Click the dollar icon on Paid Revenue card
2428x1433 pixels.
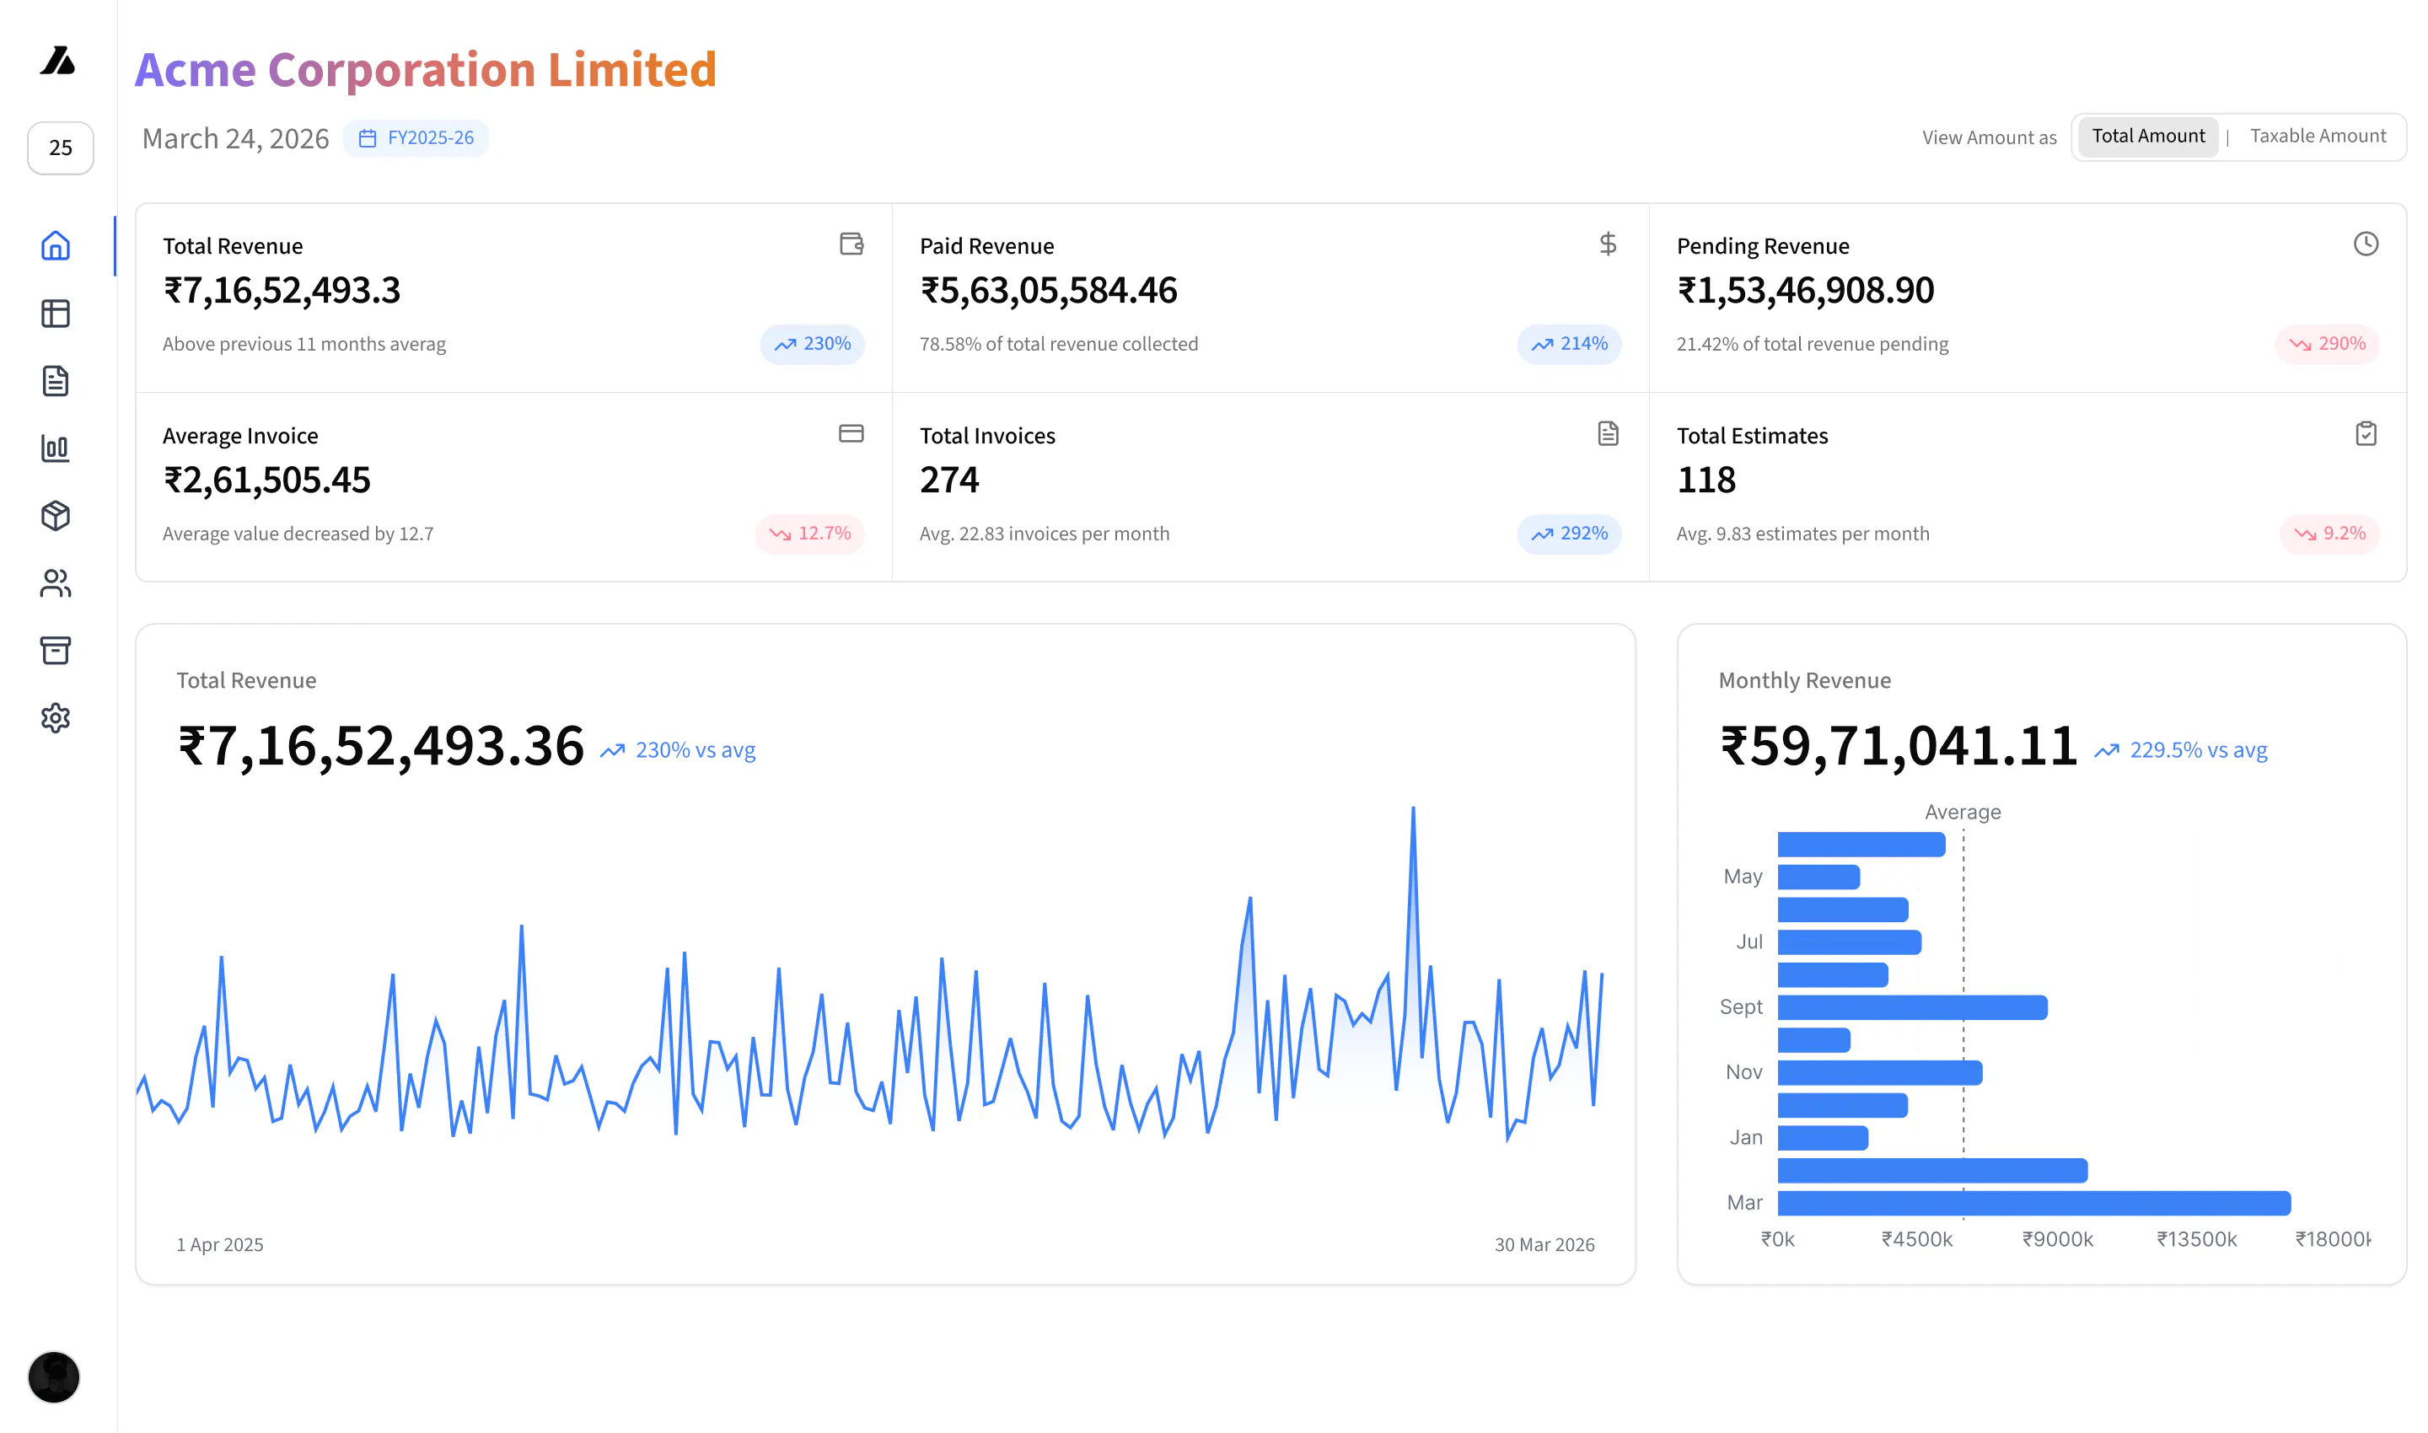point(1608,244)
